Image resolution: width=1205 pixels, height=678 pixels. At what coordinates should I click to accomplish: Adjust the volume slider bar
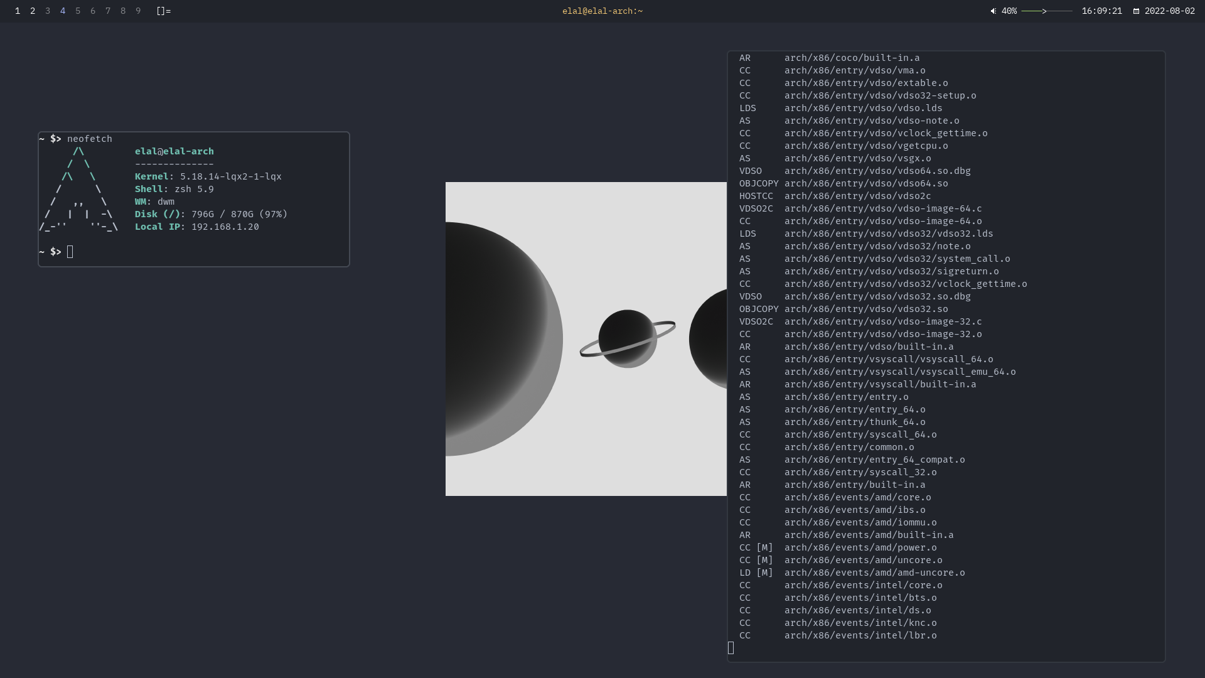[1047, 11]
